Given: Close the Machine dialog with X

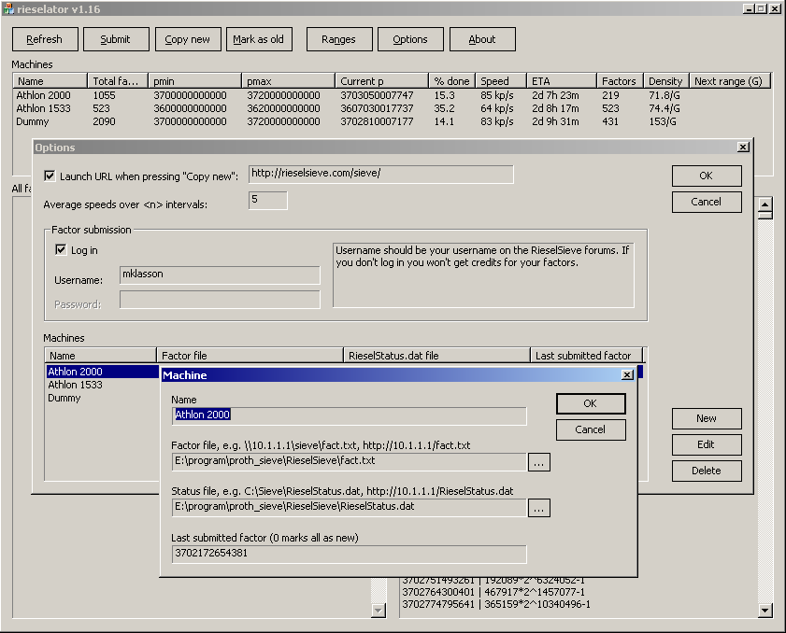Looking at the screenshot, I should coord(627,375).
